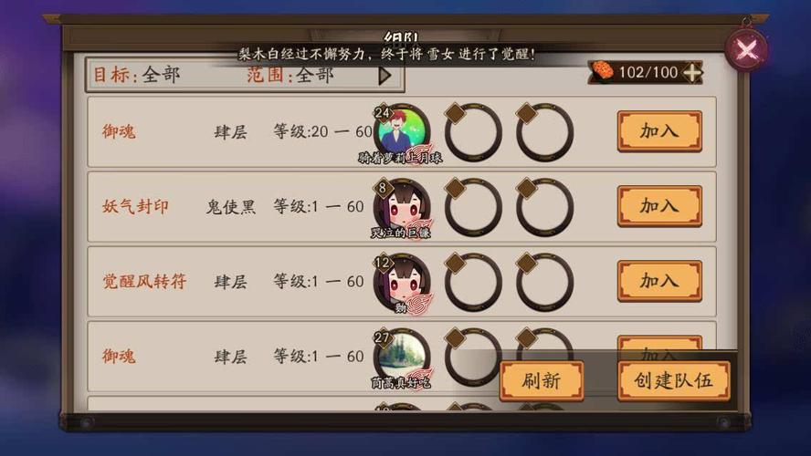
Task: Click the plus icon beside 102/100 stamina
Action: pyautogui.click(x=691, y=72)
